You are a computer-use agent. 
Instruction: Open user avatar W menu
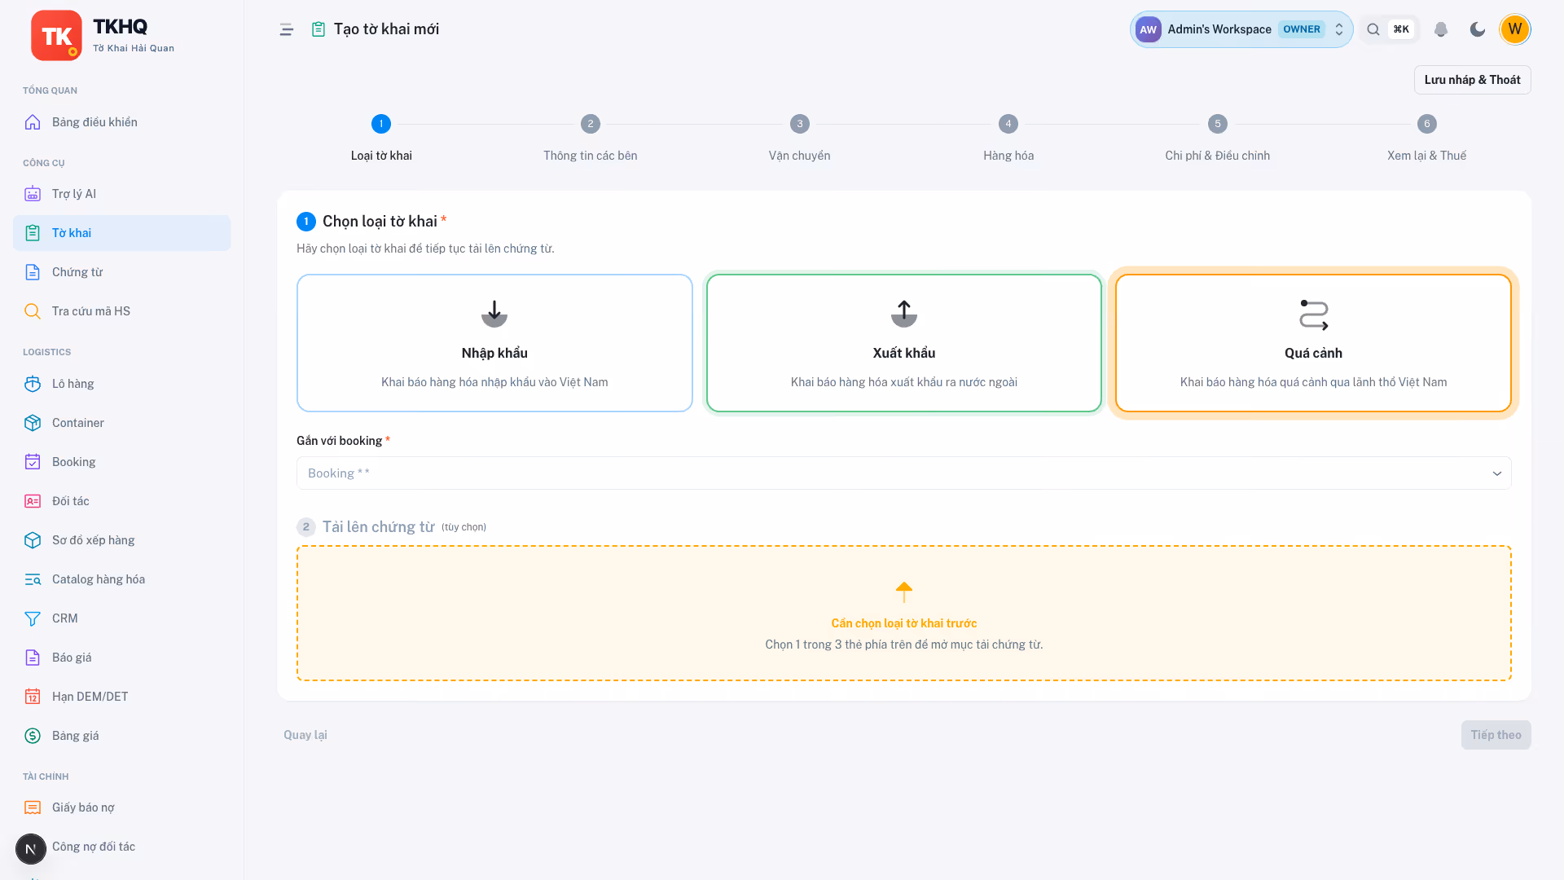1515,29
